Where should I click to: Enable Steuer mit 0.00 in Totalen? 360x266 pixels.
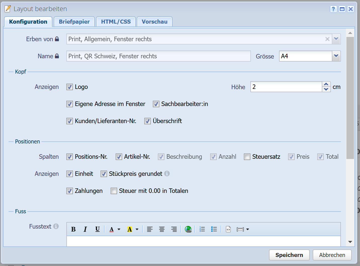[114, 191]
